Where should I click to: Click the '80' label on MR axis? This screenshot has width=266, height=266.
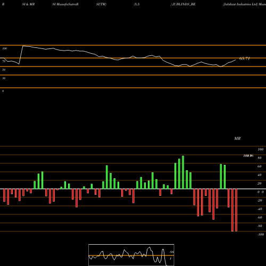pos(260,158)
